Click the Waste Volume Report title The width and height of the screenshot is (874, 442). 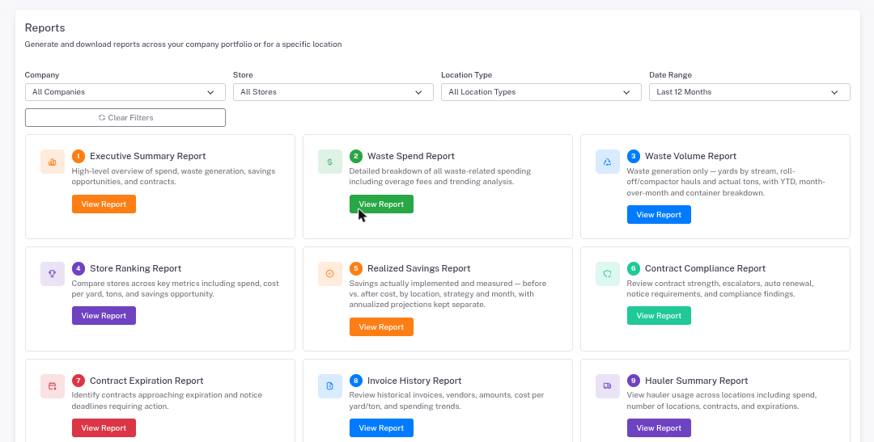690,157
